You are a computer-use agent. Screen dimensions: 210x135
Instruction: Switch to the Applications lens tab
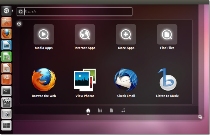point(100,111)
